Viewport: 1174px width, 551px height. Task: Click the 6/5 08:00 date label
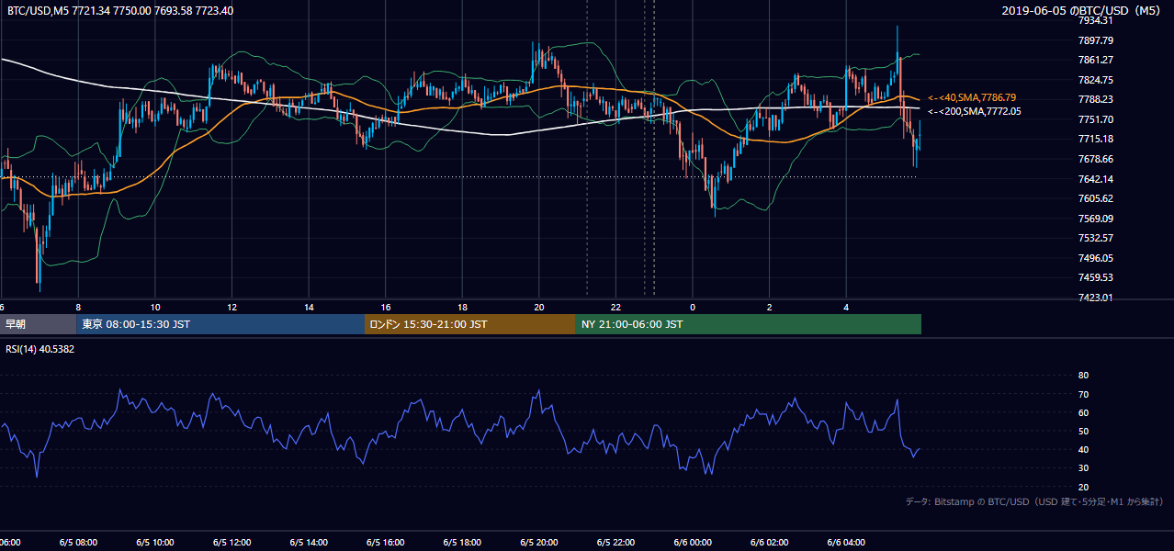pos(79,543)
